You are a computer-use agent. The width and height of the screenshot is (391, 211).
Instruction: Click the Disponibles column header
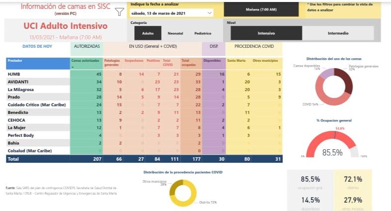click(x=212, y=61)
